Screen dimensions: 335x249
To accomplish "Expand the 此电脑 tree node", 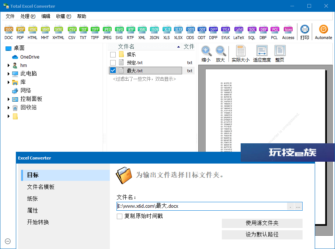I will click(8, 74).
